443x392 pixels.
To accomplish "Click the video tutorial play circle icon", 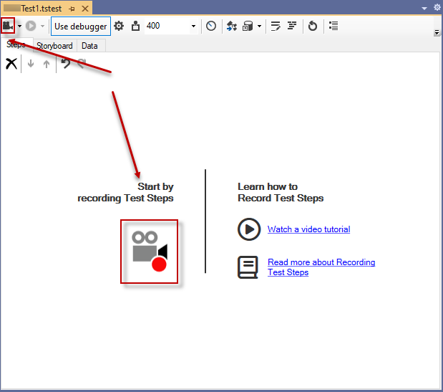I will coord(249,229).
